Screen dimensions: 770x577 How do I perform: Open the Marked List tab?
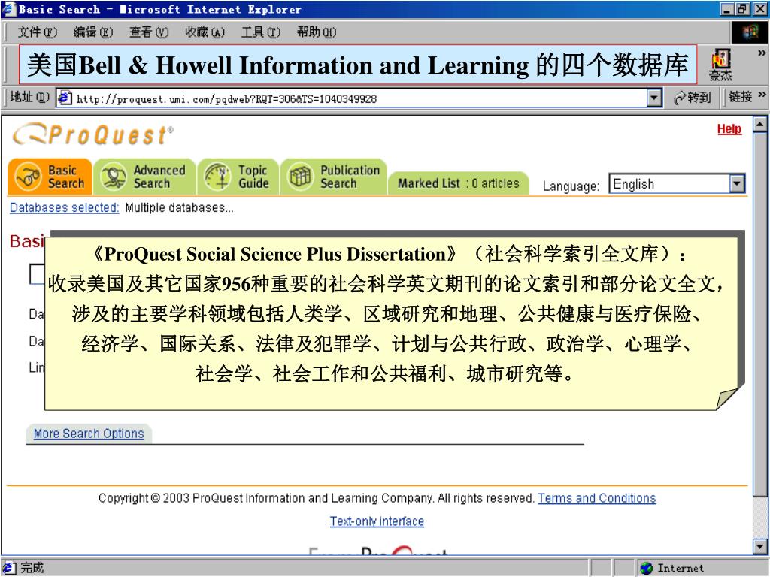click(458, 183)
